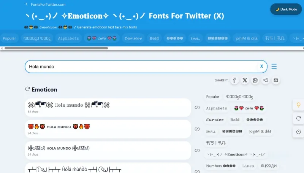
Task: Click the scroll to top arrow icon
Action: click(x=298, y=132)
